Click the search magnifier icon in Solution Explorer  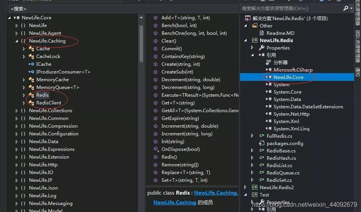coord(346,8)
